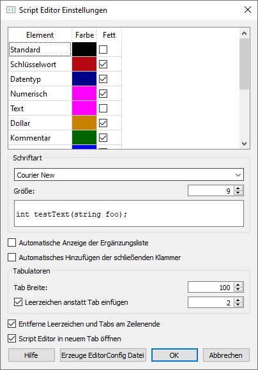
Task: Click the Fett column header
Action: tap(109, 35)
